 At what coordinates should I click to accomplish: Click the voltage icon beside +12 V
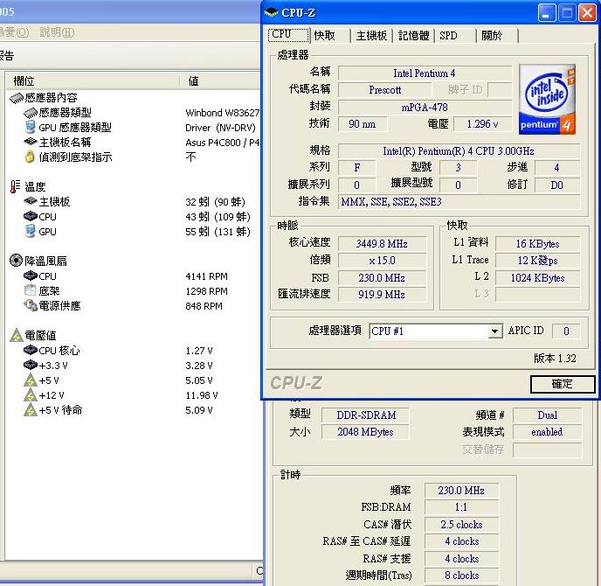[x=31, y=395]
